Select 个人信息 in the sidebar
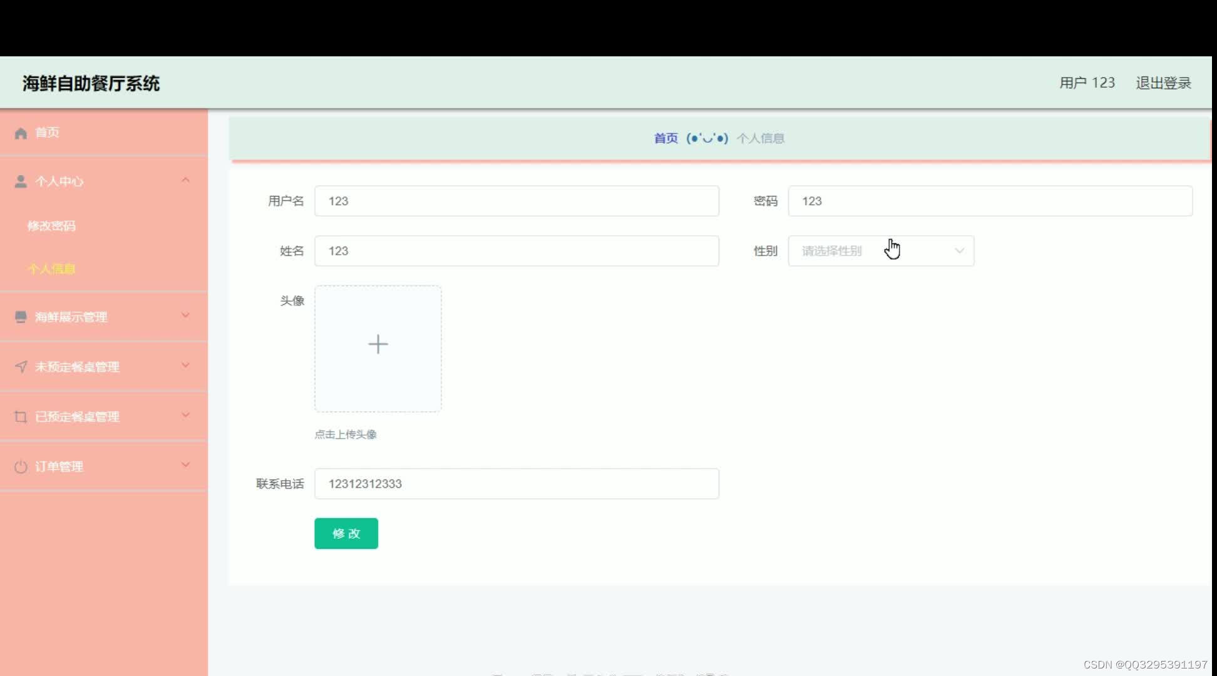1217x676 pixels. pyautogui.click(x=51, y=269)
